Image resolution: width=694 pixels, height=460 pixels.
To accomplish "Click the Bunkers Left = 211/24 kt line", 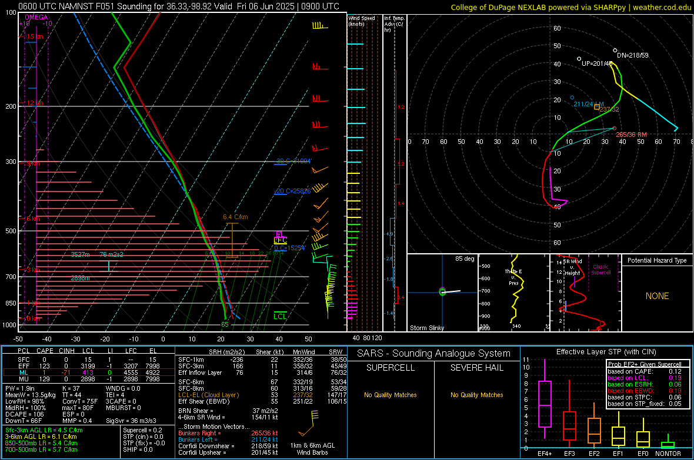I will tap(228, 439).
